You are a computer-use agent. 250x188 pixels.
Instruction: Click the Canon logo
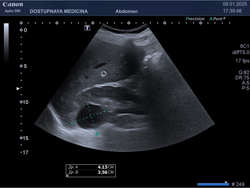click(13, 4)
